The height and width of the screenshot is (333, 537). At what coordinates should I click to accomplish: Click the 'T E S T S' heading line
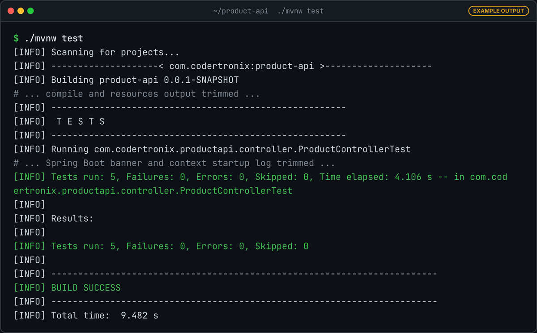[x=60, y=122]
